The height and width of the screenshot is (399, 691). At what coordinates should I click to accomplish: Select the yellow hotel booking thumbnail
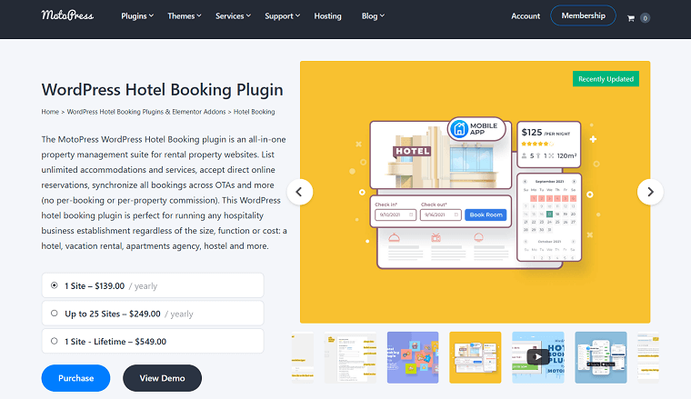tap(475, 357)
